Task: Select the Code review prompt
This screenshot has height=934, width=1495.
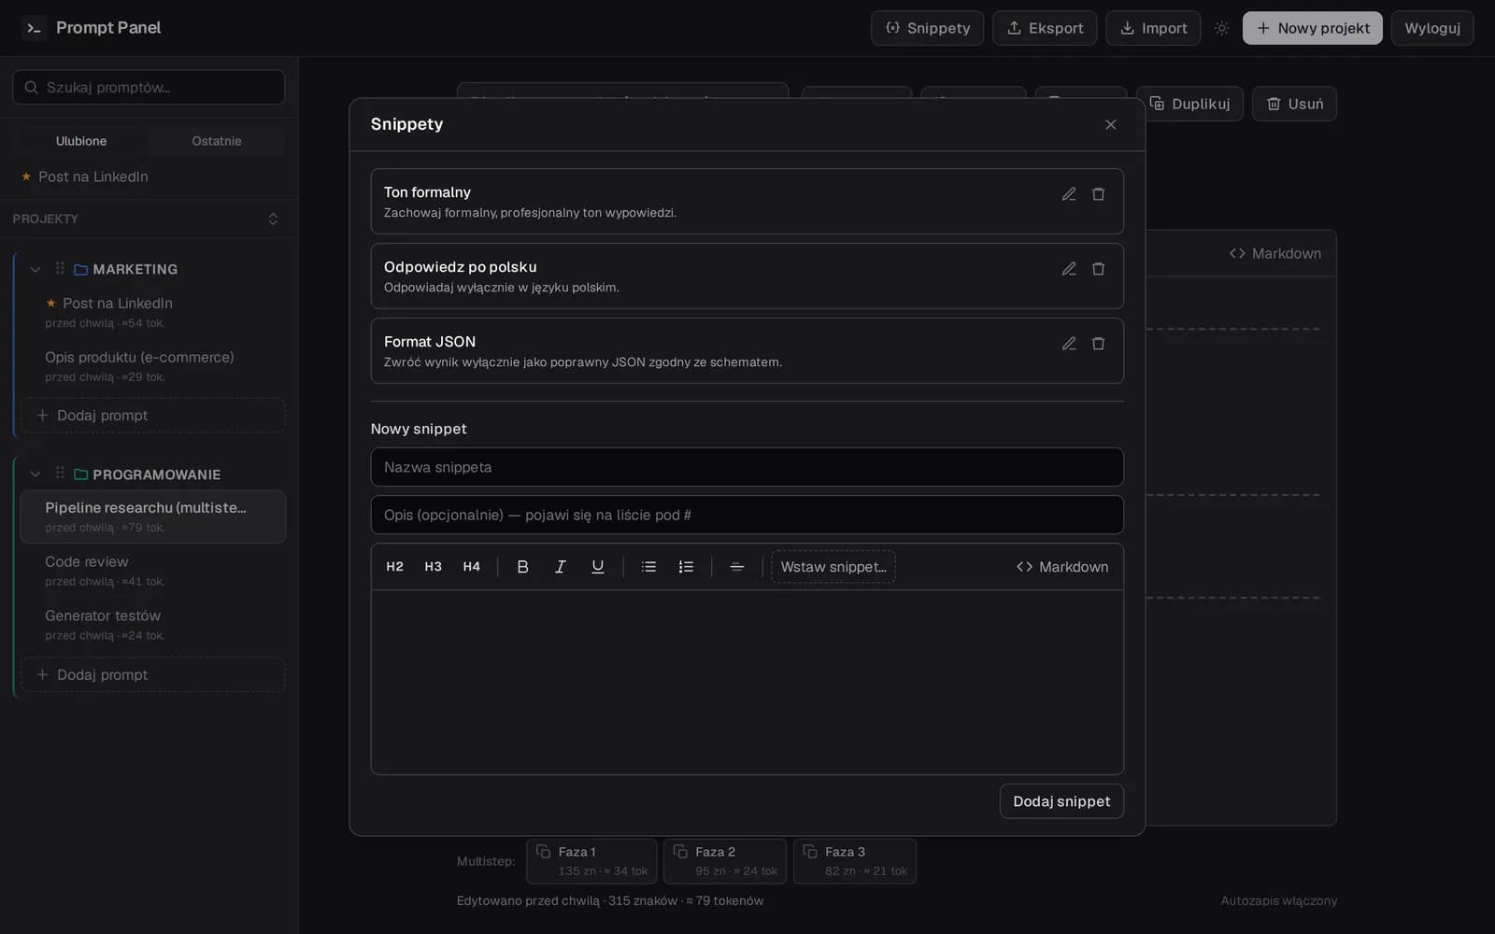Action: [153, 571]
